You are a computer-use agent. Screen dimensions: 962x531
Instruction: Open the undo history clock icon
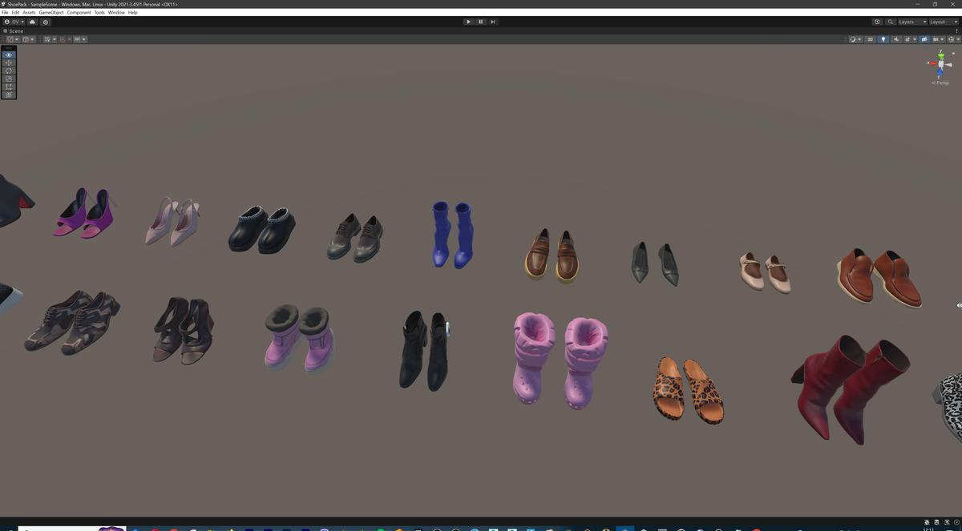(x=877, y=22)
